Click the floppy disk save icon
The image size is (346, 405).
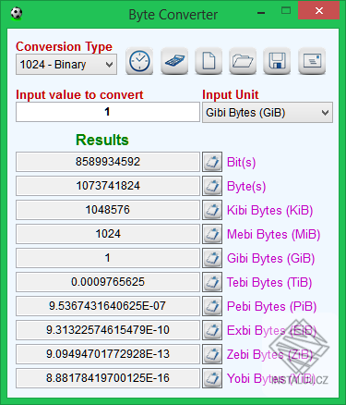click(277, 61)
